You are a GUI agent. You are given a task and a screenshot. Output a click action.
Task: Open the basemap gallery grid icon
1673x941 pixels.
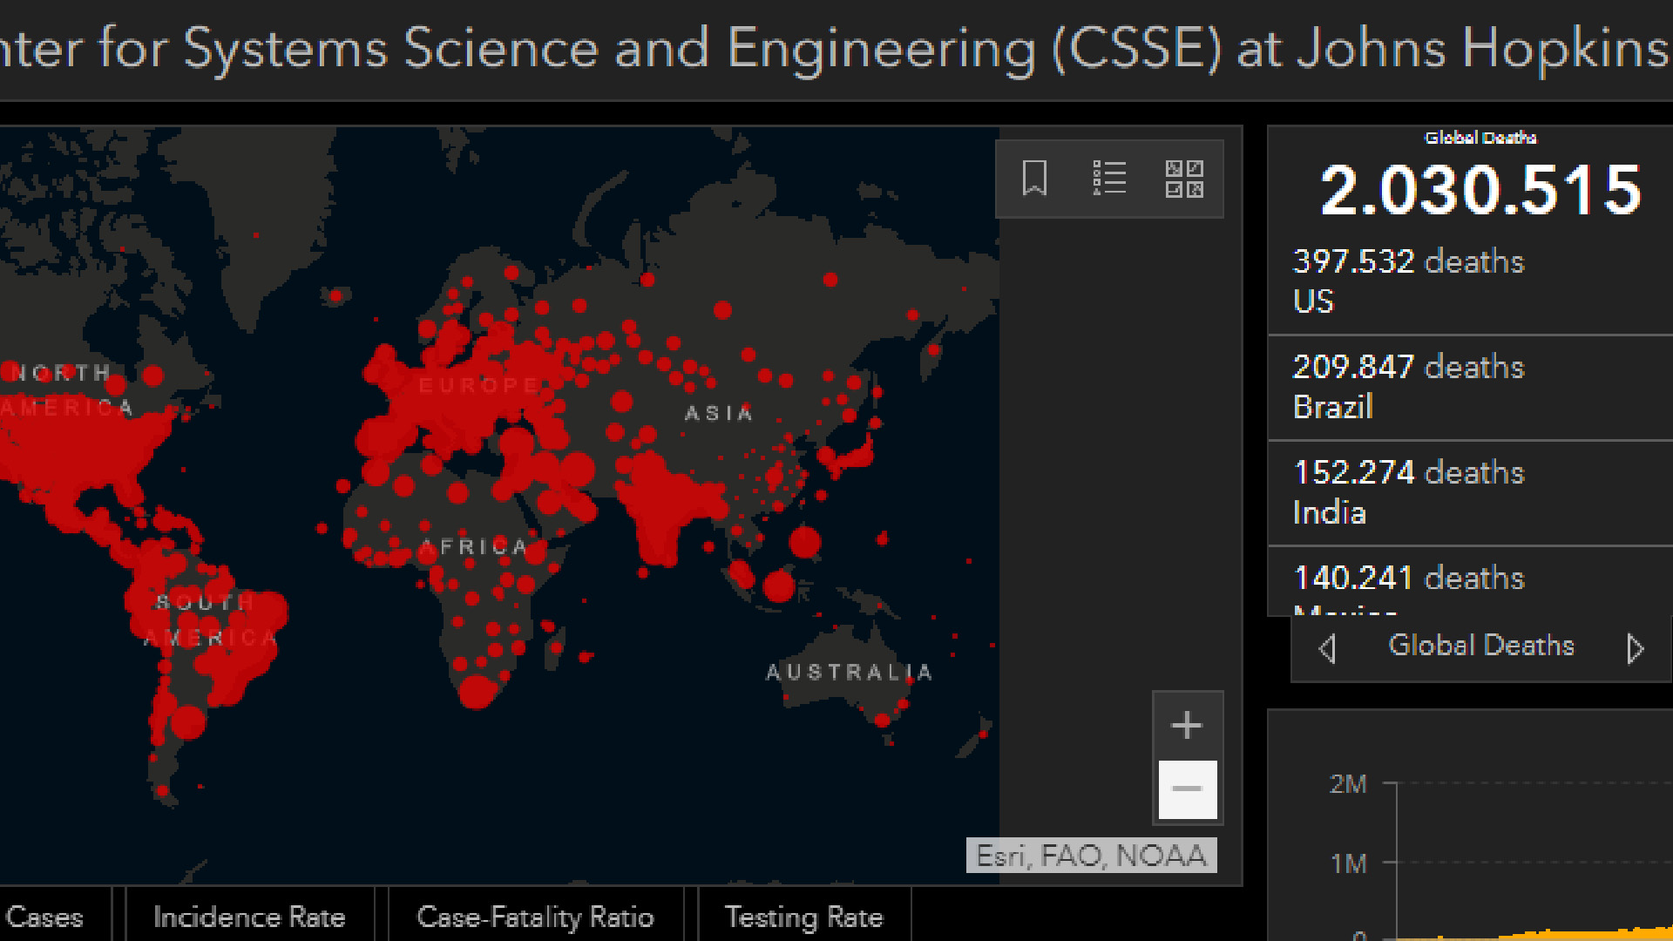(1184, 179)
